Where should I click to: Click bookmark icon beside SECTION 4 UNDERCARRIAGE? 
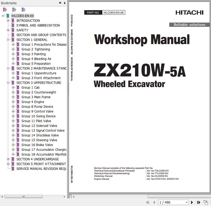click(13, 159)
